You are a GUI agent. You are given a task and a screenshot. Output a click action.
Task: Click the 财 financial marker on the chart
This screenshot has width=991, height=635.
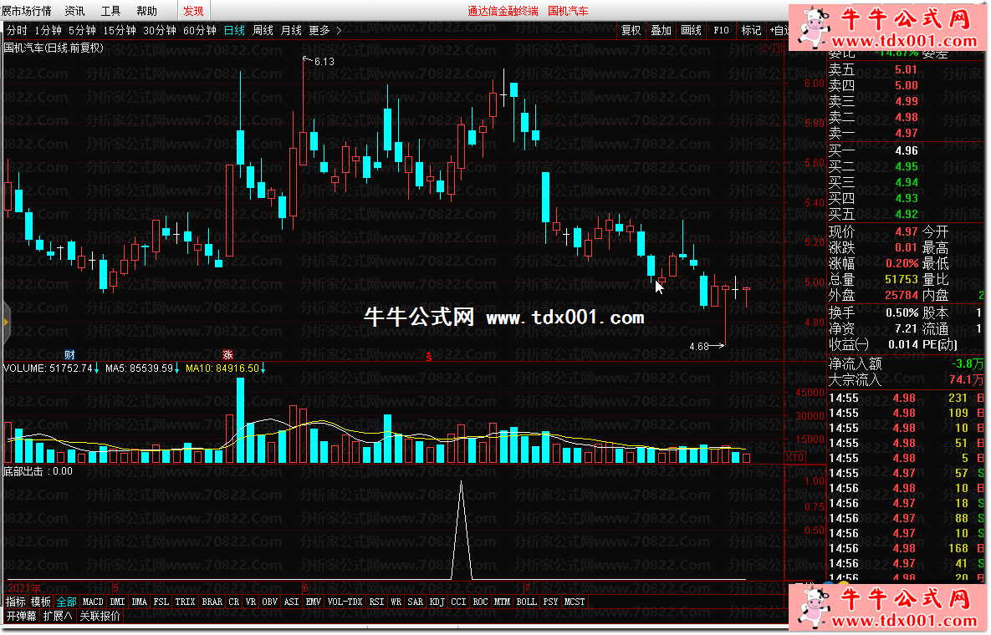(x=69, y=355)
